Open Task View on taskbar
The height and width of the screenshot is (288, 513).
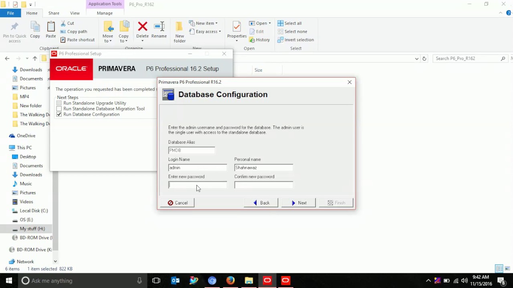[x=156, y=280]
